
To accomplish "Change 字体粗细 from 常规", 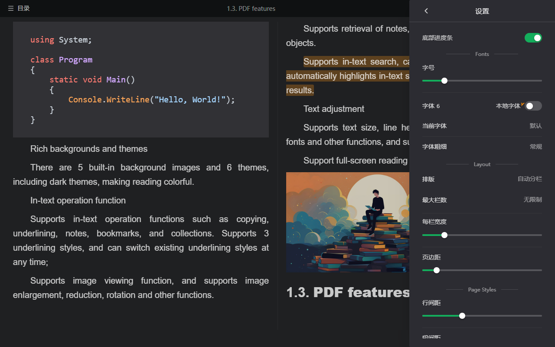I will point(535,147).
